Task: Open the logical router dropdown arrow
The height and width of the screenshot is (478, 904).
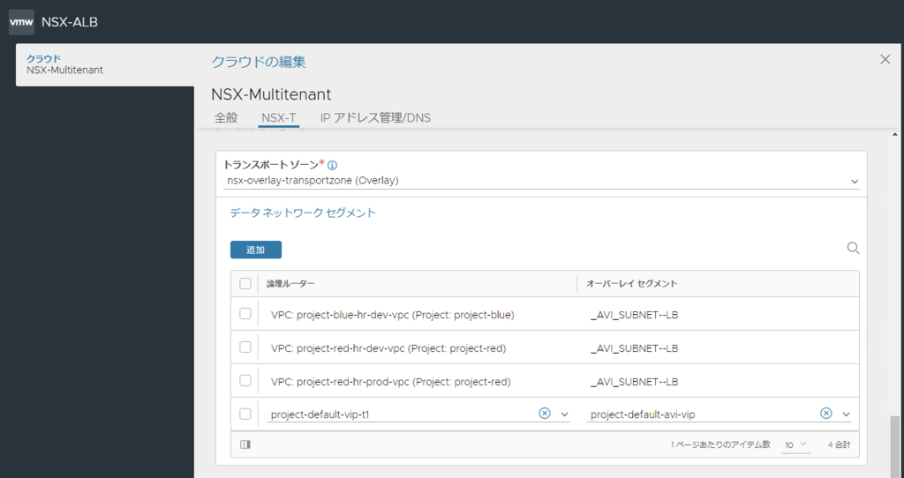Action: click(x=565, y=415)
